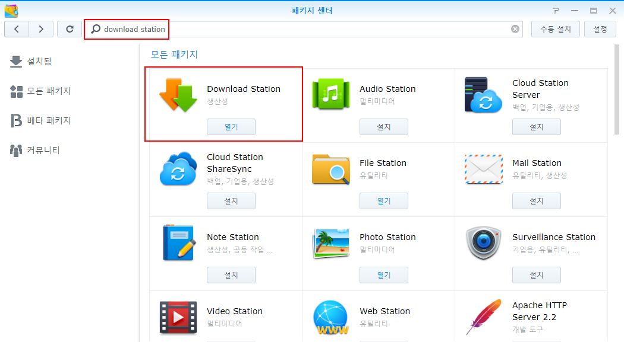Click into the download station search field

tap(303, 29)
